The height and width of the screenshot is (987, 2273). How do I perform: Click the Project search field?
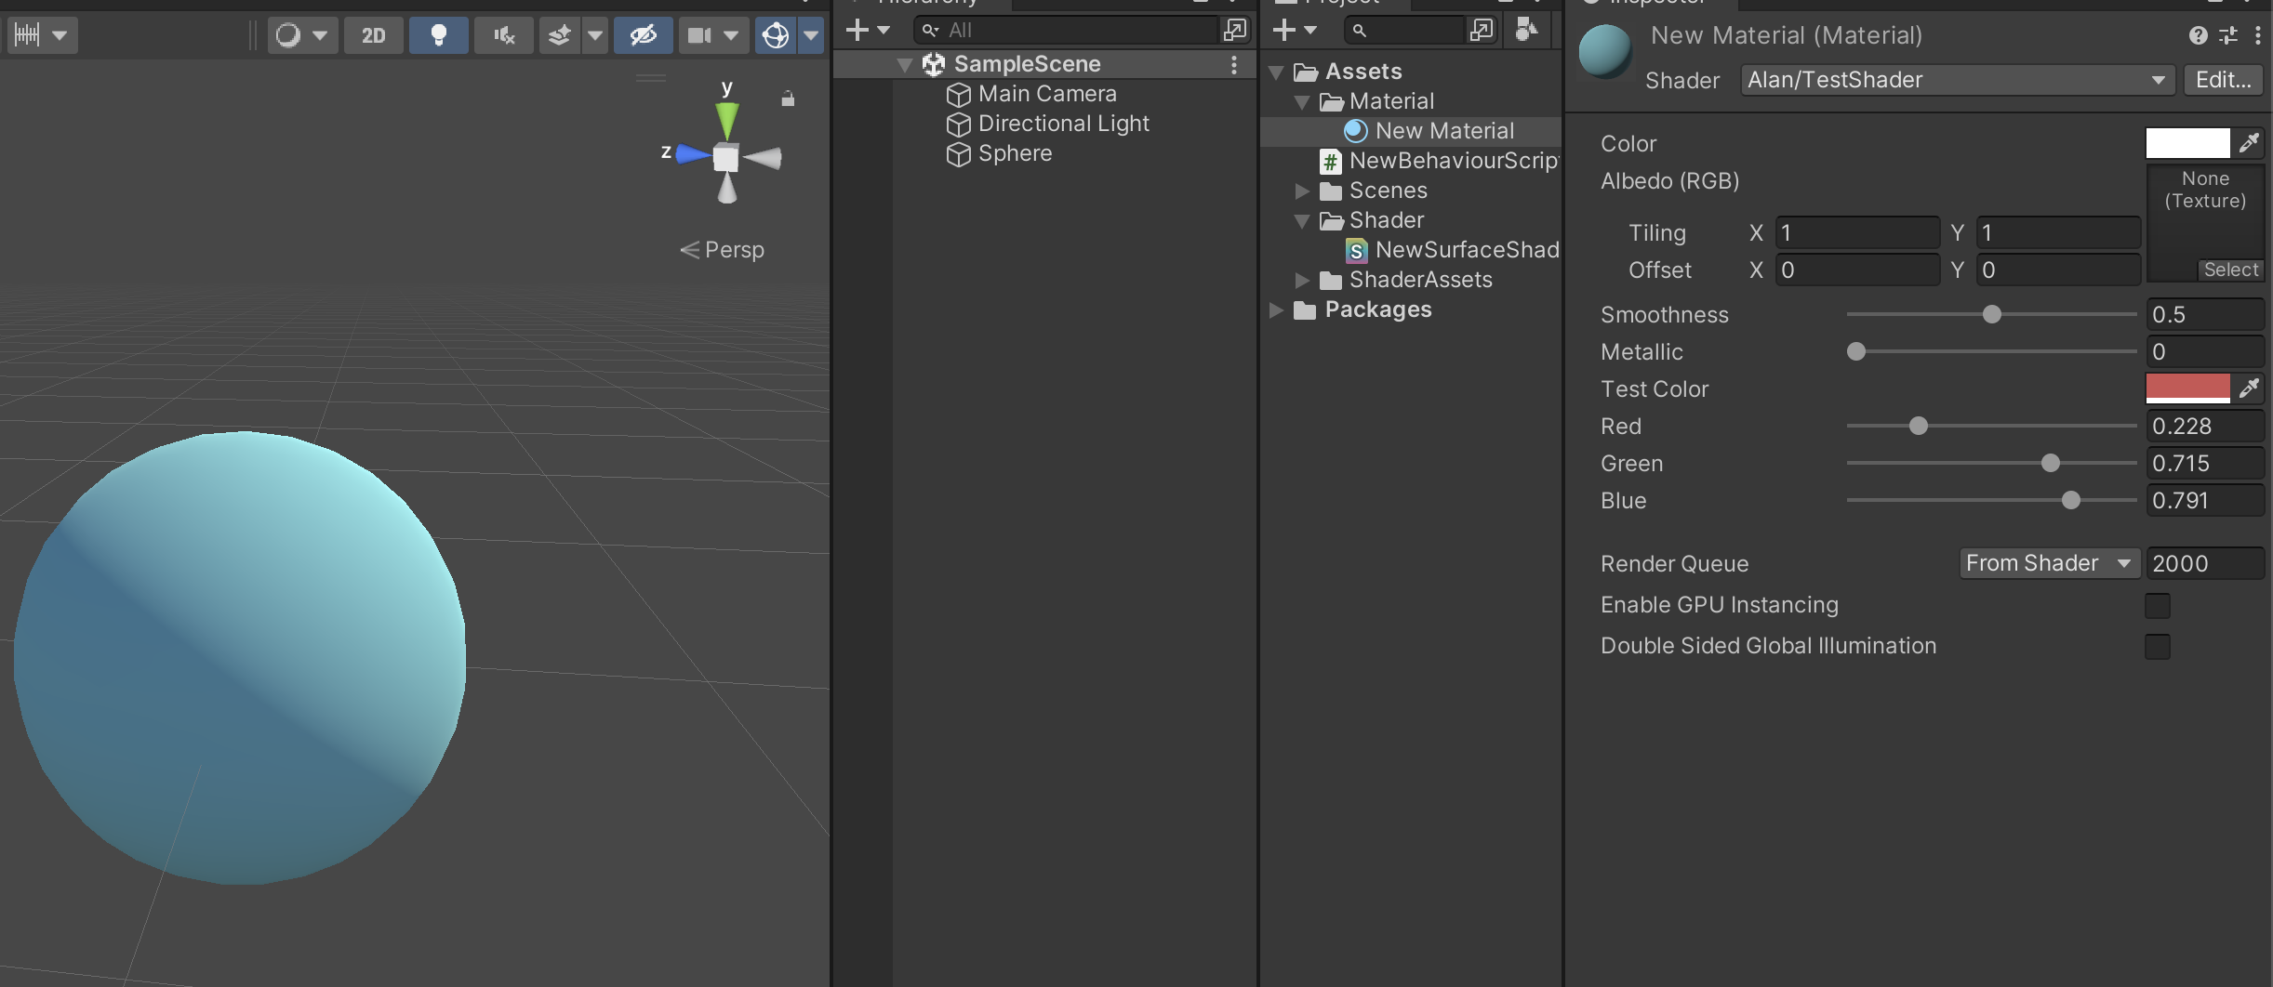pos(1403,31)
